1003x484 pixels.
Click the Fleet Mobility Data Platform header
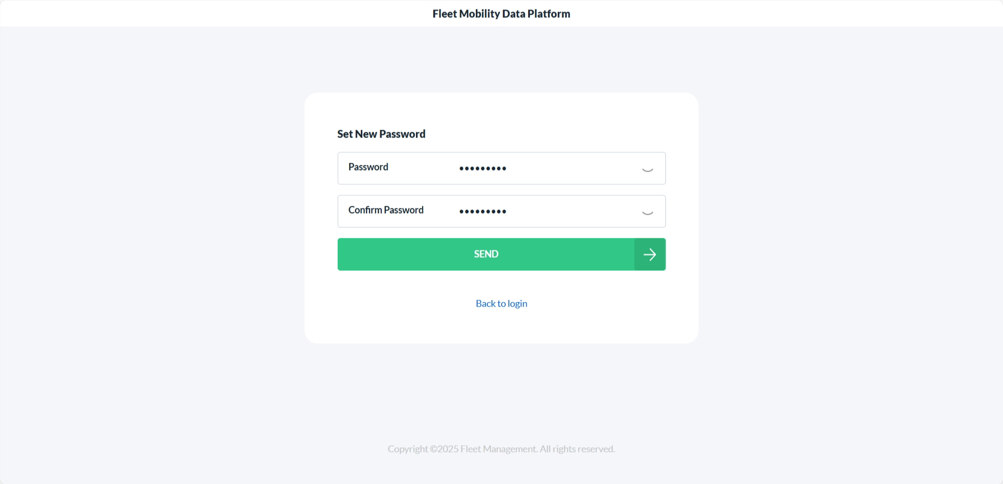point(501,14)
